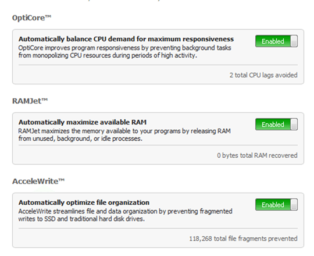The height and width of the screenshot is (256, 314).
Task: Select the RAMJet™ section heading
Action: tap(30, 101)
